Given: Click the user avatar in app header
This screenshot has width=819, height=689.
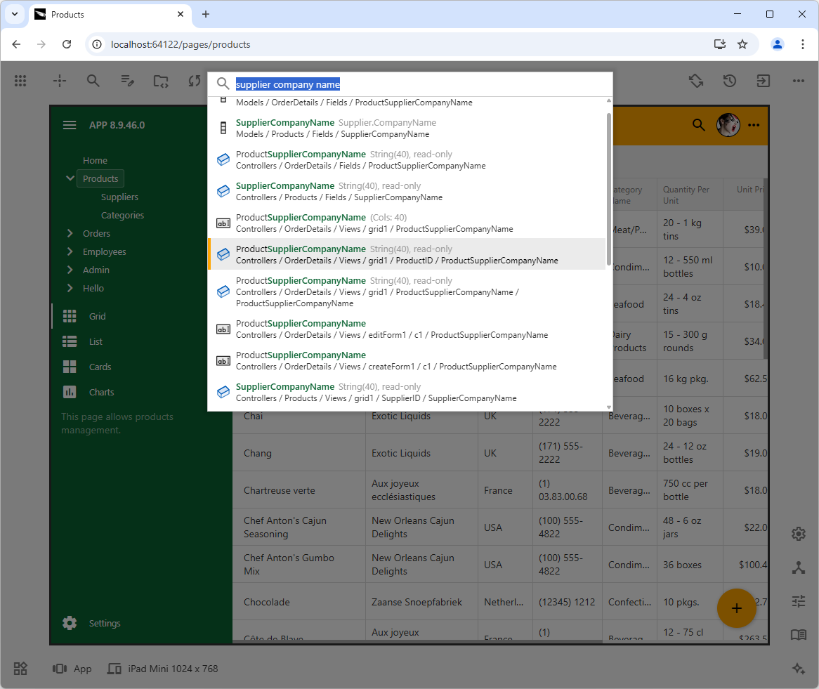Looking at the screenshot, I should coord(728,125).
